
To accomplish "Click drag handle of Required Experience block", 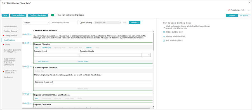I will 23,103.
